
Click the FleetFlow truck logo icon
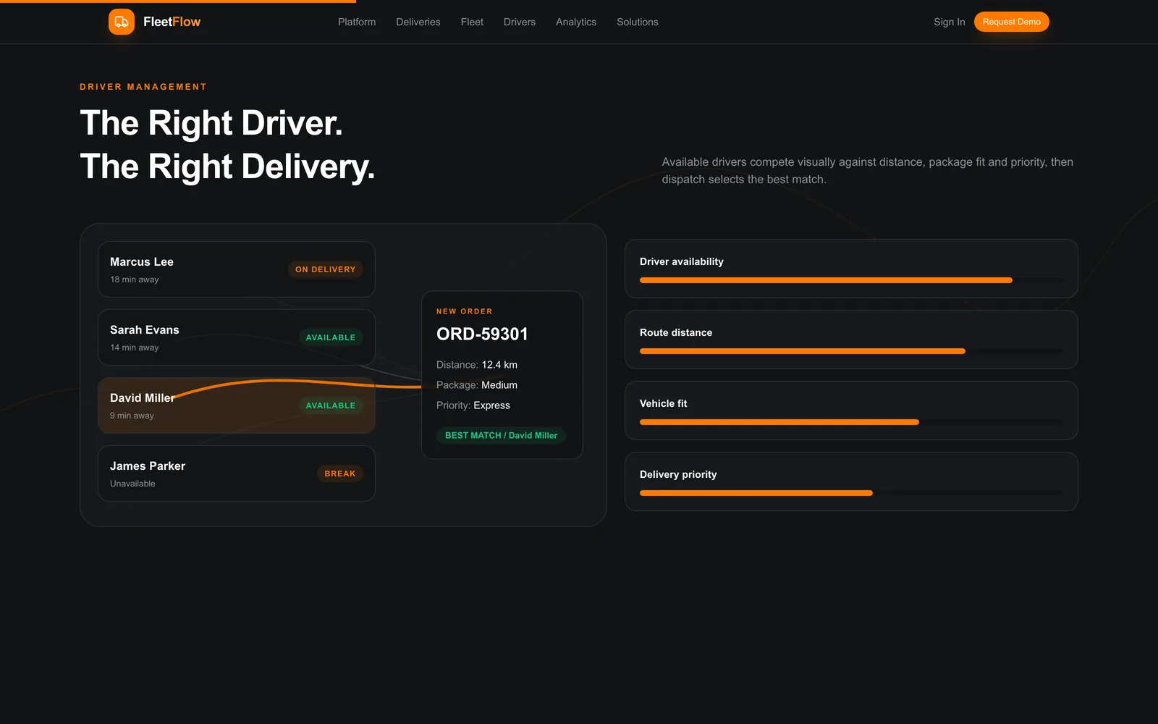coord(122,22)
